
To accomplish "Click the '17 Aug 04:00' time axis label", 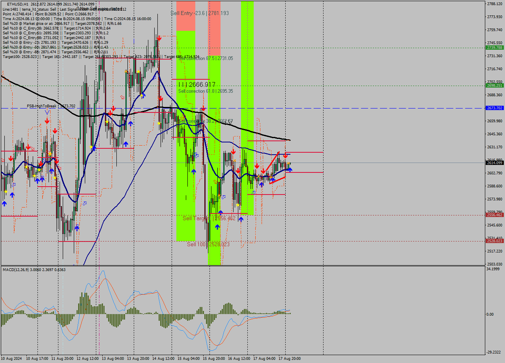I will point(264,359).
